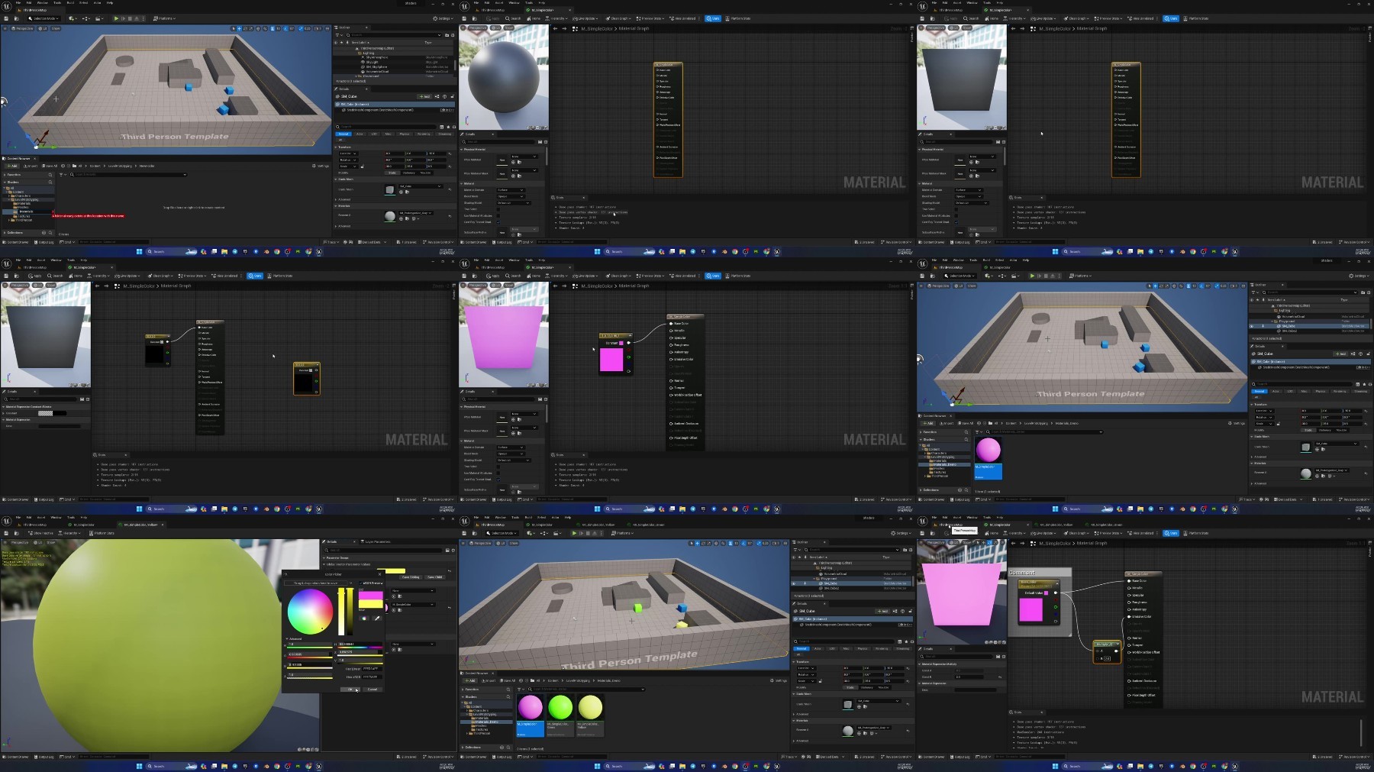Click the saturation vertical slider in Color Picker
The image size is (1374, 772).
pos(341,612)
